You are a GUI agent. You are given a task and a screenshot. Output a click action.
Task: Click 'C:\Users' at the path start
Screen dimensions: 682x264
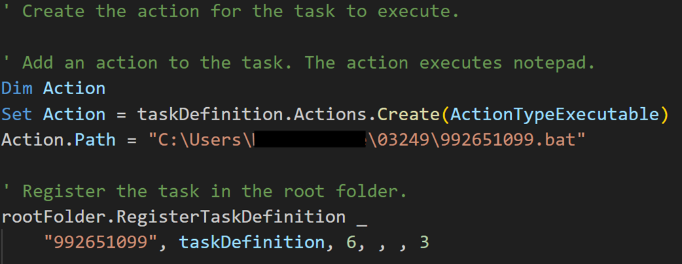(x=200, y=140)
